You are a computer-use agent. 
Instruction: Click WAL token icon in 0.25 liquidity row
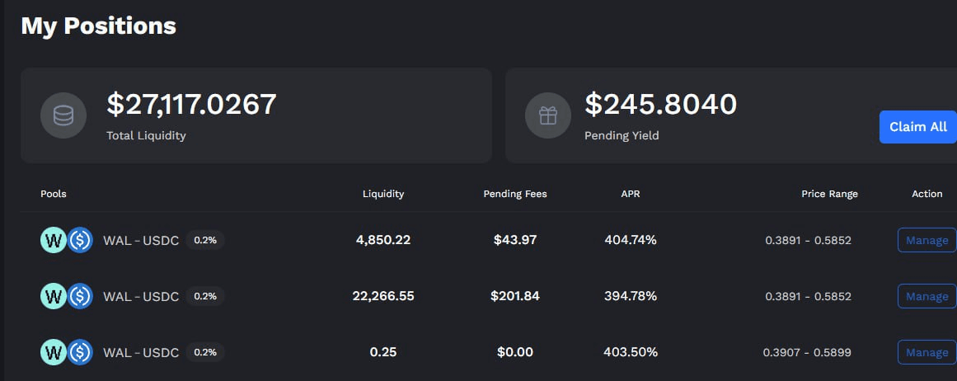[53, 352]
